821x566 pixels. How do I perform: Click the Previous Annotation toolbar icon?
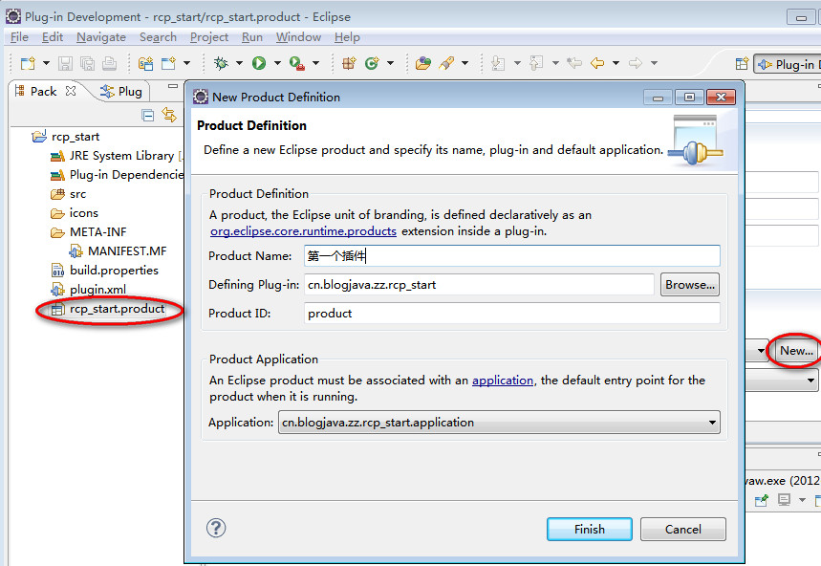tap(535, 63)
